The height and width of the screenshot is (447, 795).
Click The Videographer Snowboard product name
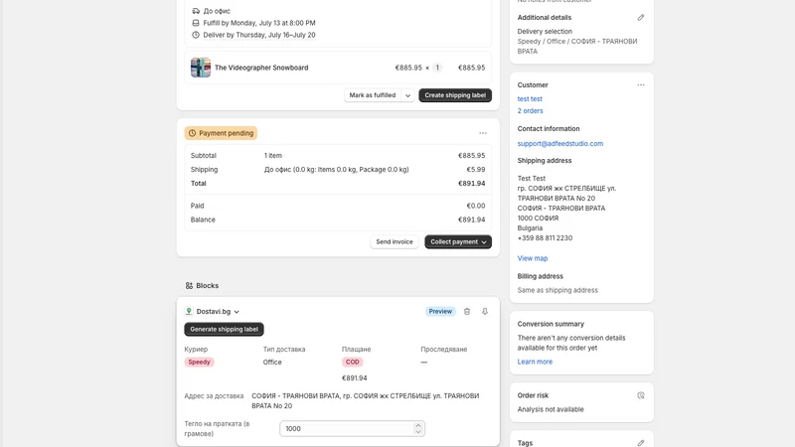click(x=261, y=68)
